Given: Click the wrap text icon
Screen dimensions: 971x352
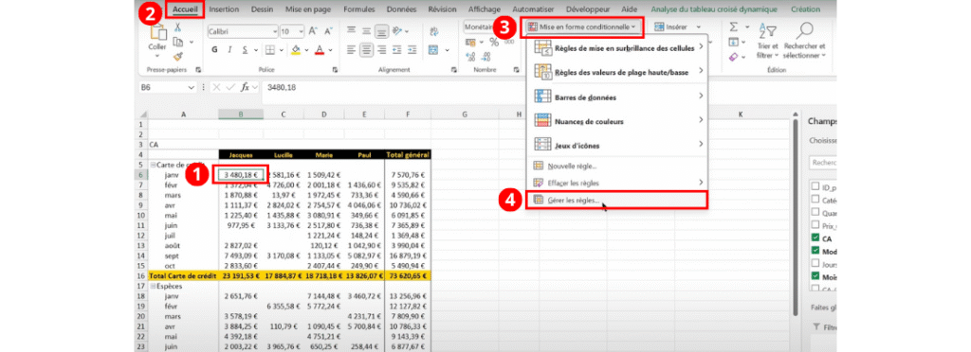Looking at the screenshot, I should click(433, 30).
